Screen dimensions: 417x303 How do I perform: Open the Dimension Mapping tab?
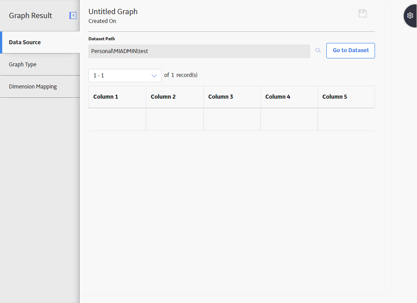[40, 86]
